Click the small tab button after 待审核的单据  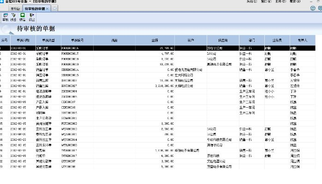pyautogui.click(x=54, y=8)
